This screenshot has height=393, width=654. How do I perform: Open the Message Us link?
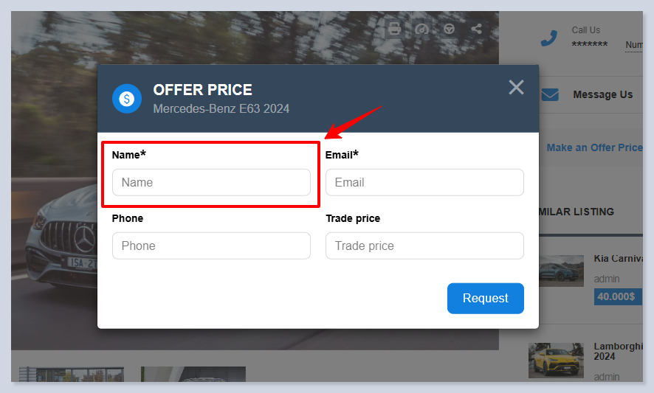click(x=602, y=94)
